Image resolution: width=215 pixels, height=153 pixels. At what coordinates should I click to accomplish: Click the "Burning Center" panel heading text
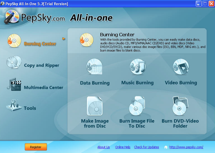tap(117, 35)
